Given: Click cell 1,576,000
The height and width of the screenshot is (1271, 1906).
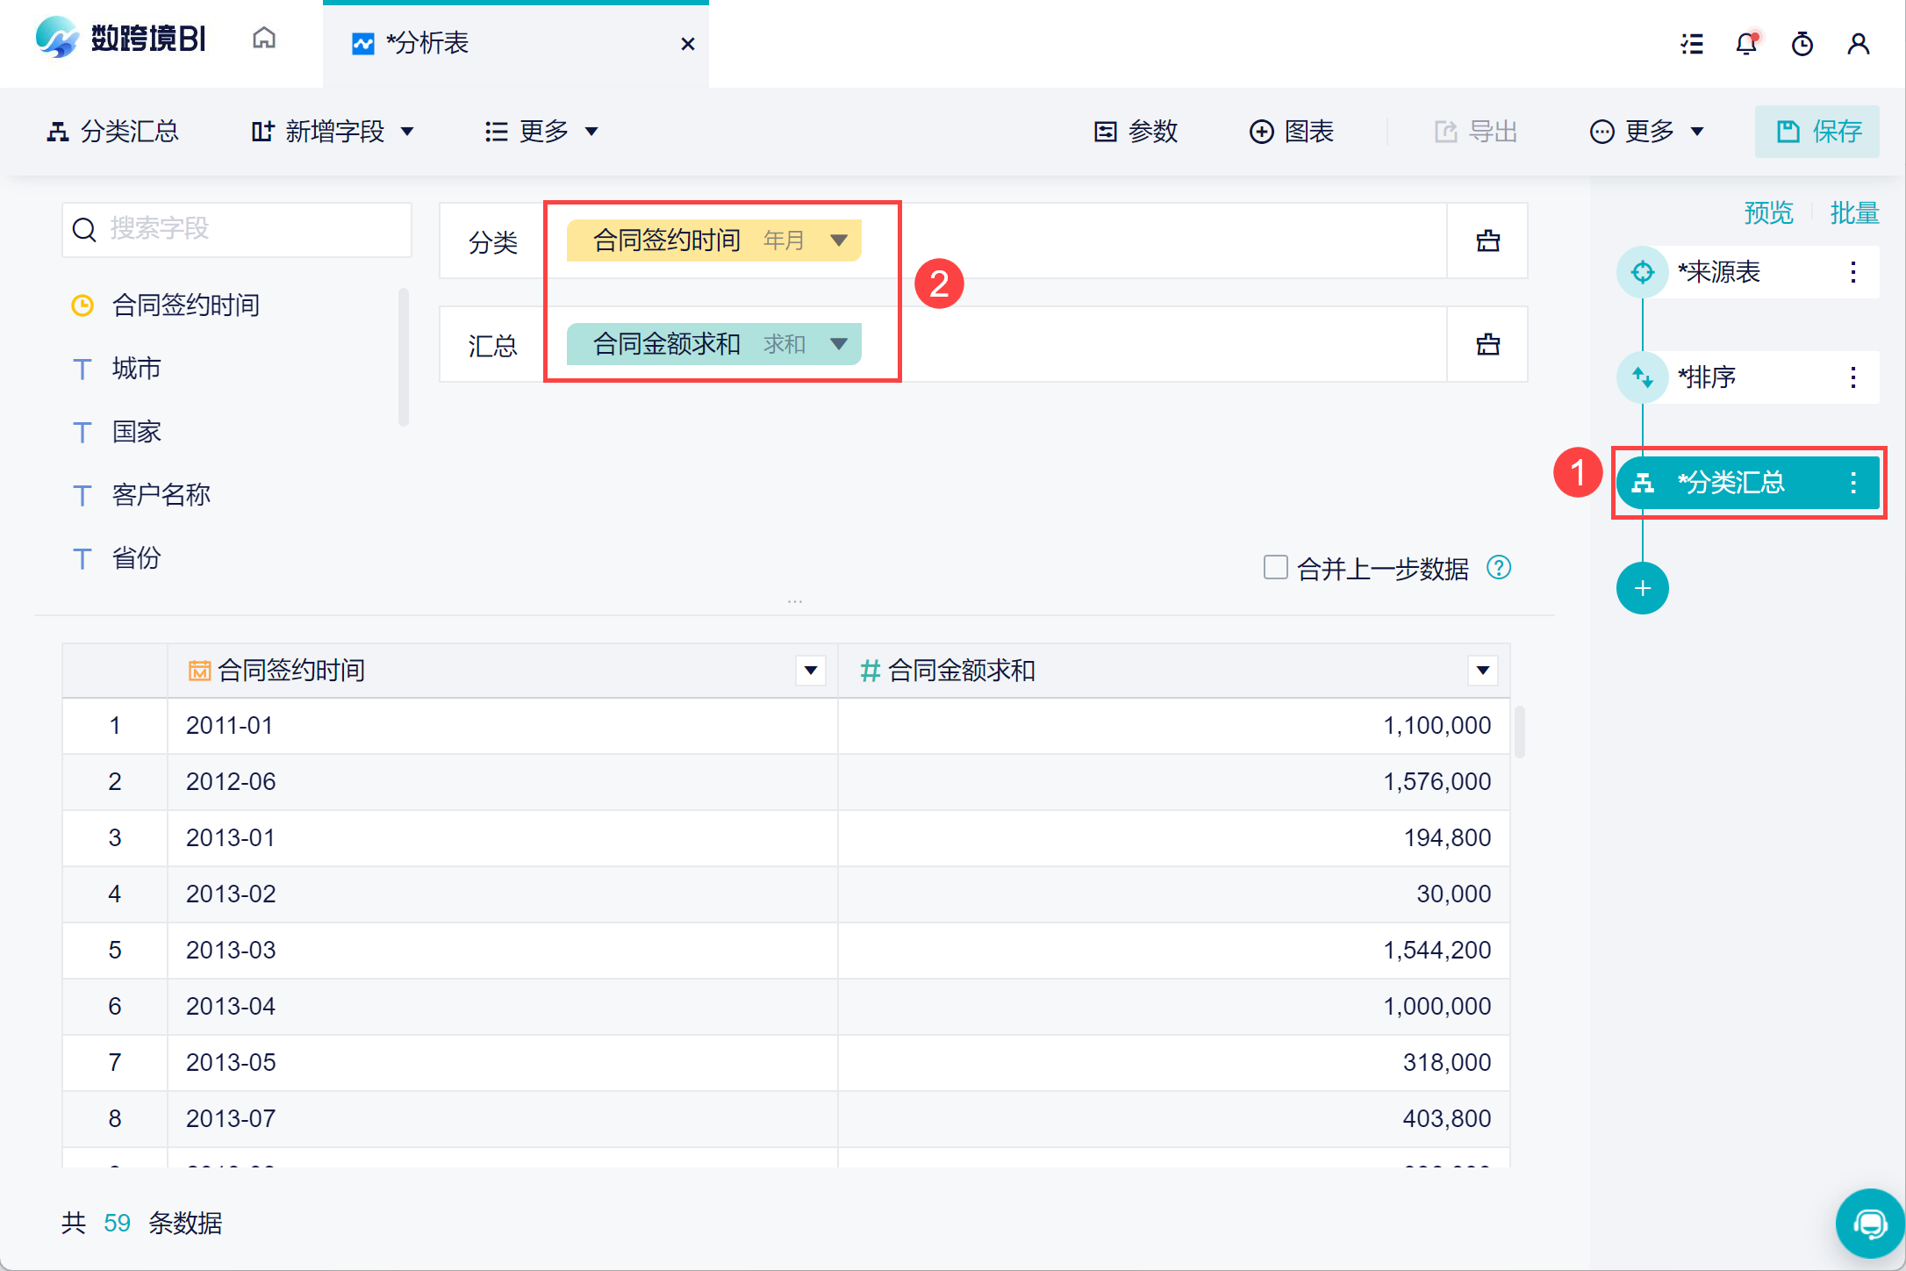Looking at the screenshot, I should tap(1174, 782).
